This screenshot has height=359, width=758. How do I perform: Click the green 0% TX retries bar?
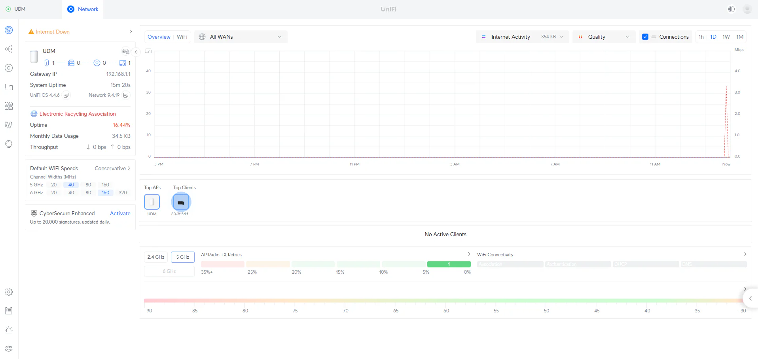(449, 264)
